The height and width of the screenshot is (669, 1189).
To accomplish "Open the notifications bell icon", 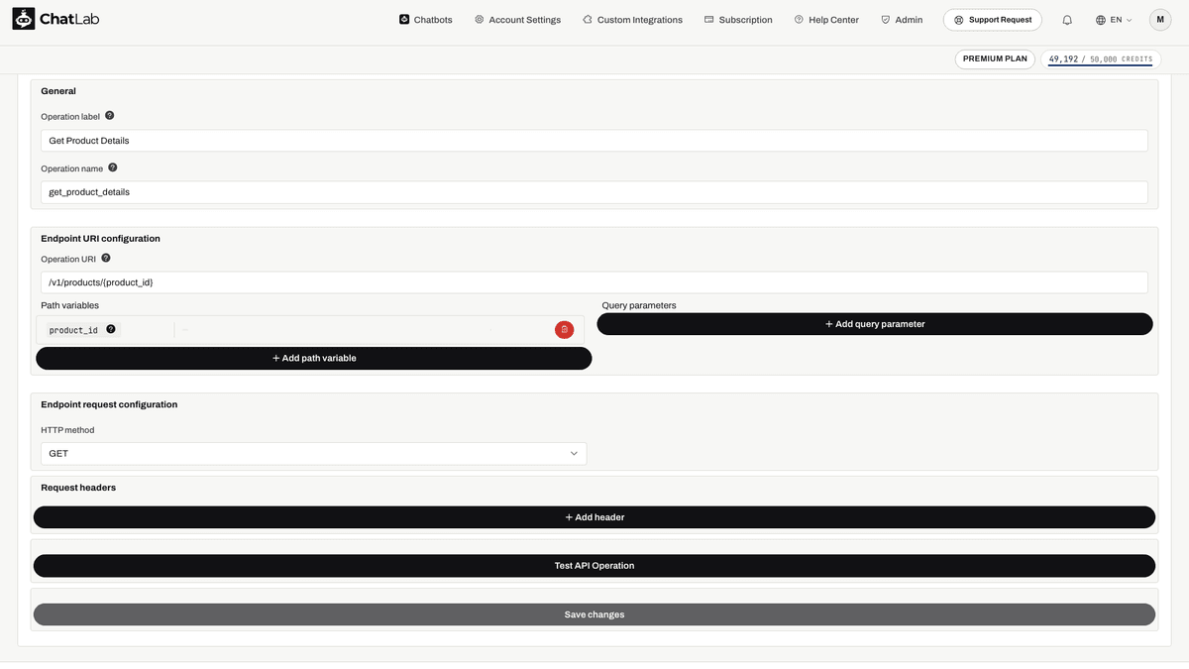I will point(1067,20).
